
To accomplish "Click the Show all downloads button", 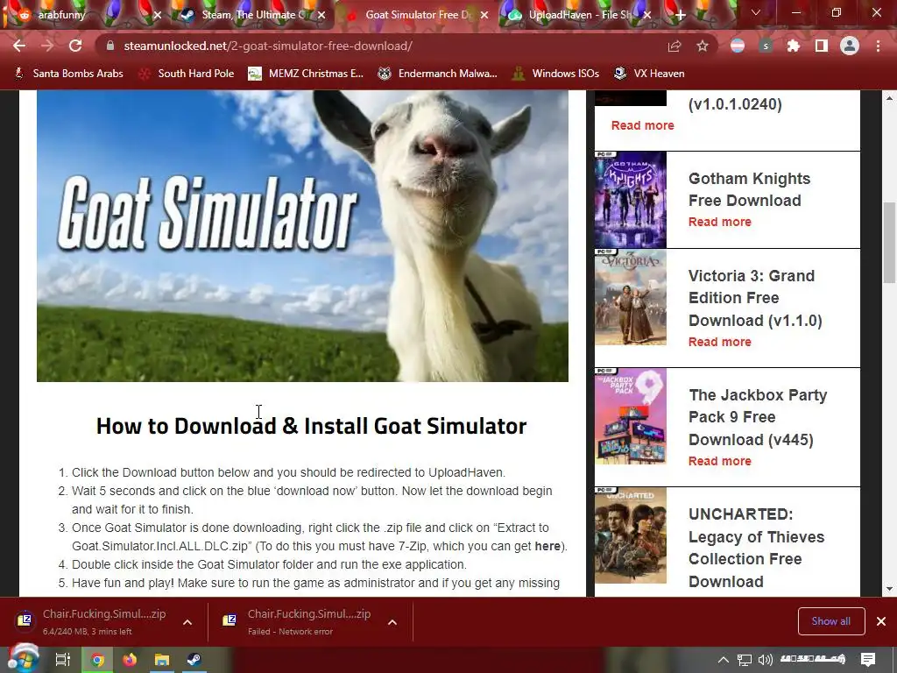I will tap(831, 621).
